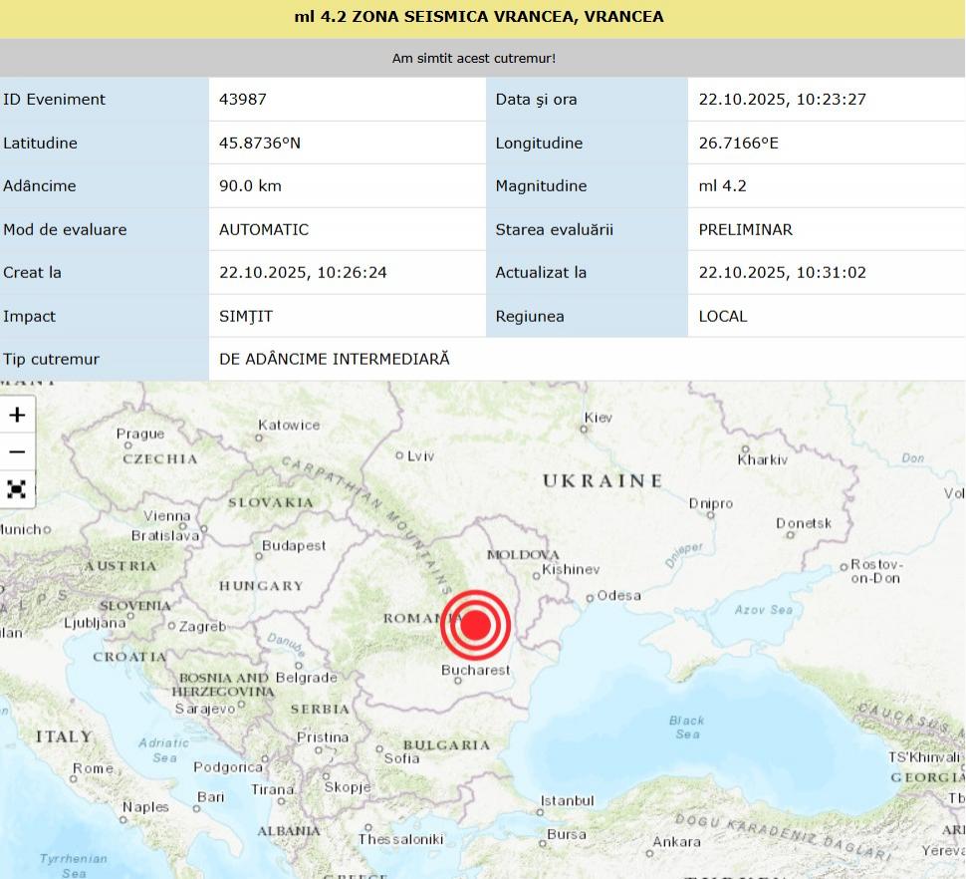Select the Magnitudine value ml 4.2
Viewport: 966px width, 879px height.
(x=723, y=185)
